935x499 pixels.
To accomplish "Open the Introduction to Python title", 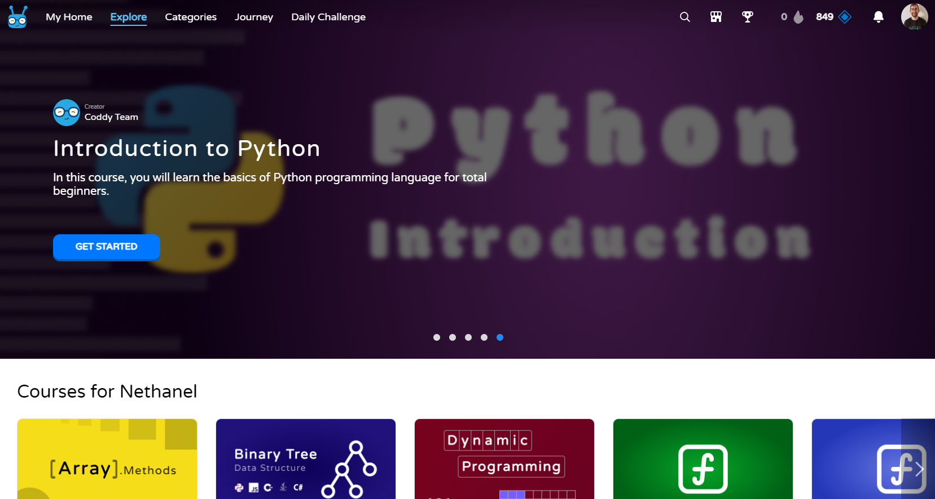I will pos(187,149).
